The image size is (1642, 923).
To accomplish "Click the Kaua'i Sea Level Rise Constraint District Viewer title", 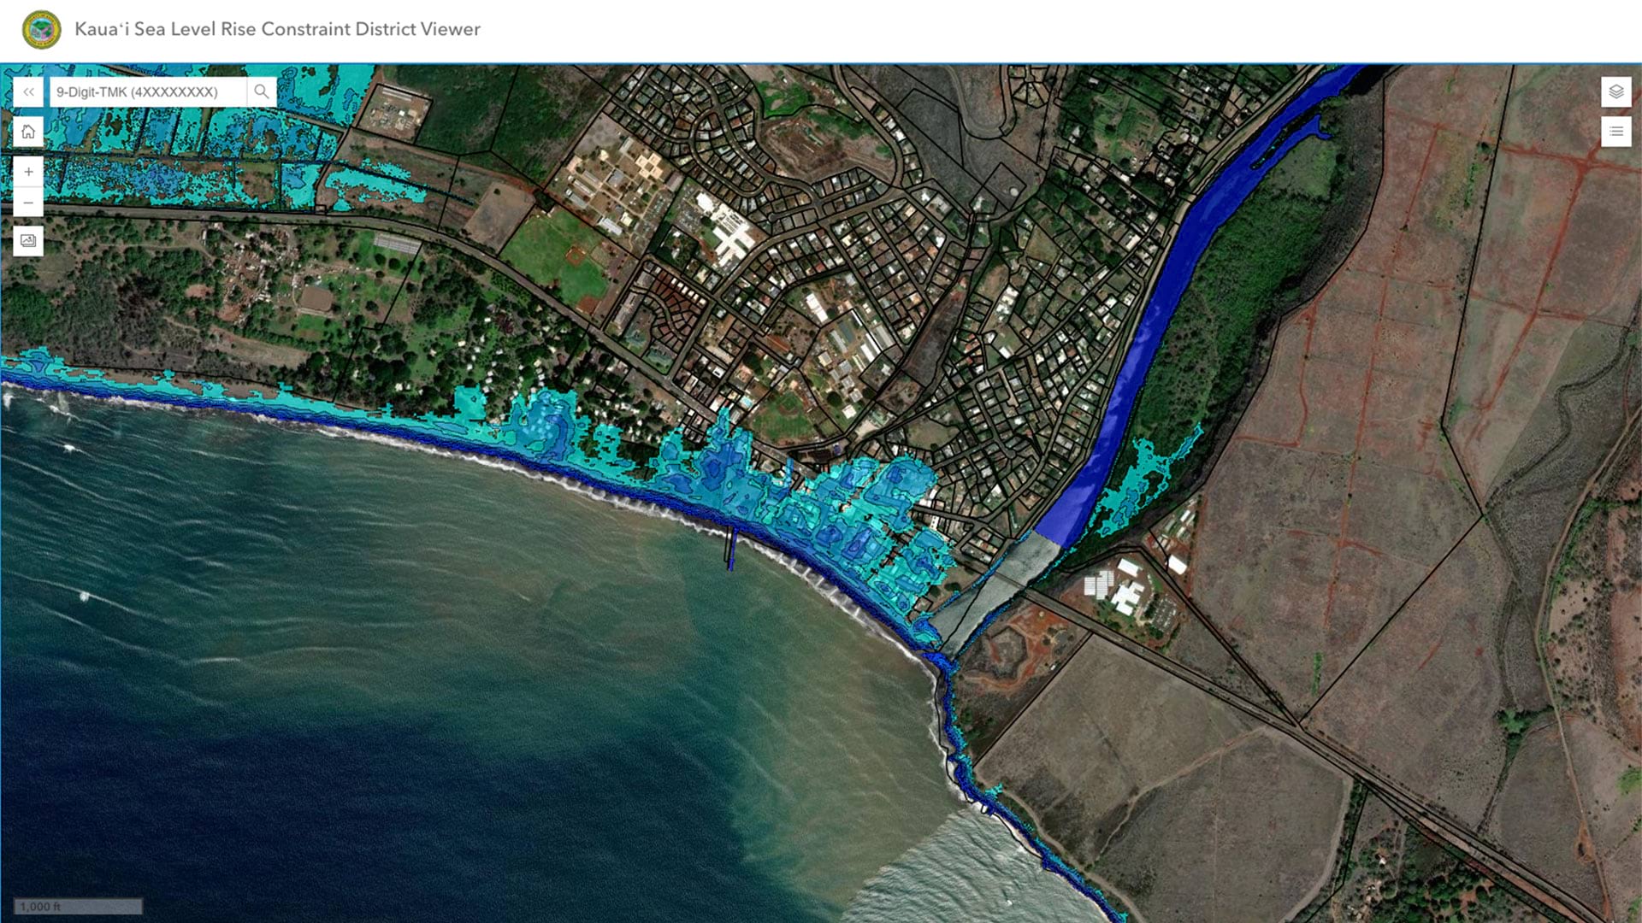I will pyautogui.click(x=277, y=29).
